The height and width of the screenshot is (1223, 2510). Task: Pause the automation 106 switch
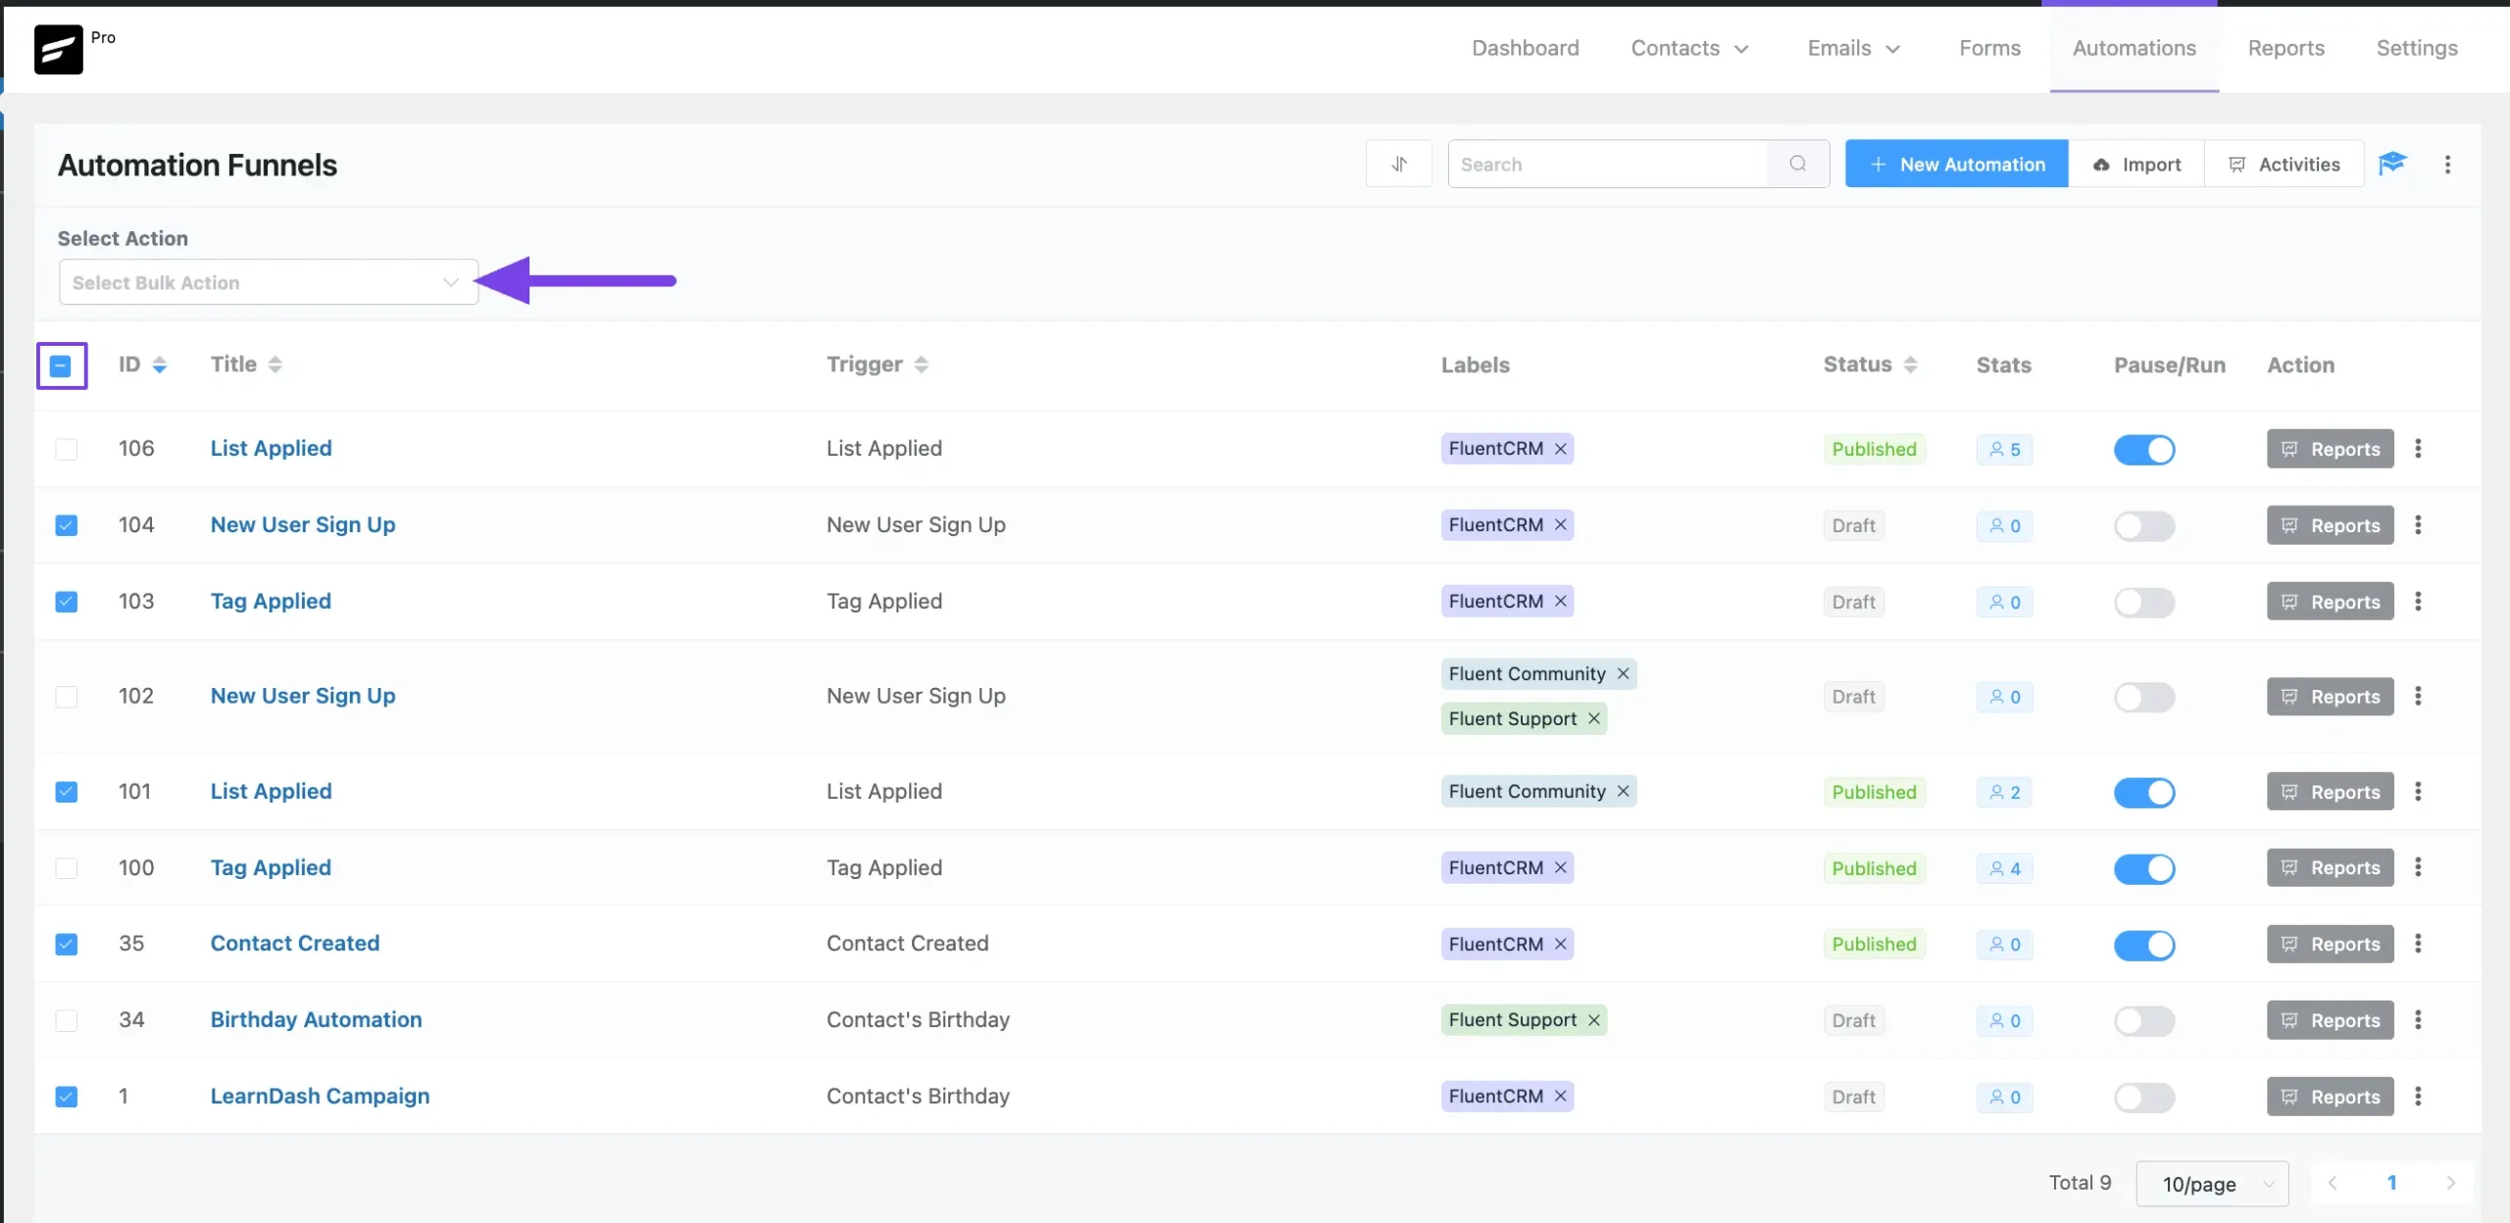(x=2143, y=450)
